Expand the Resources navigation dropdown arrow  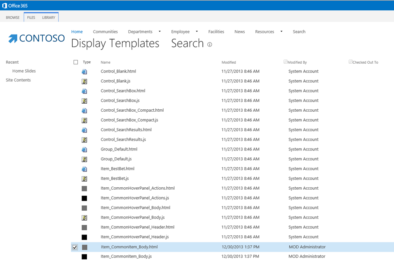[x=281, y=31]
